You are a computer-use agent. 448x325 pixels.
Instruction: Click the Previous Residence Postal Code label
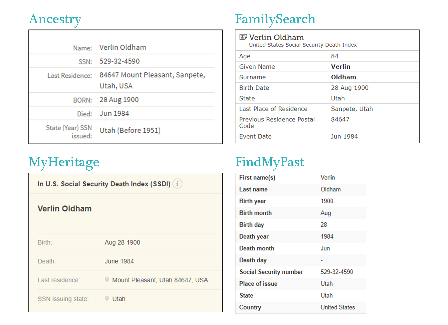277,123
